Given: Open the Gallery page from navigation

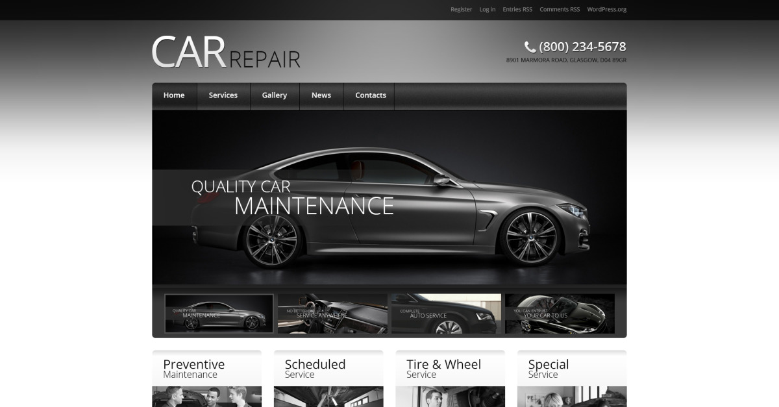Looking at the screenshot, I should point(274,95).
